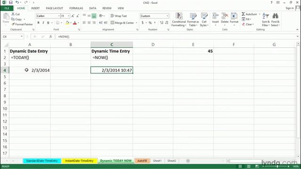This screenshot has height=169, width=301.
Task: Toggle Italic formatting
Action: click(x=43, y=23)
